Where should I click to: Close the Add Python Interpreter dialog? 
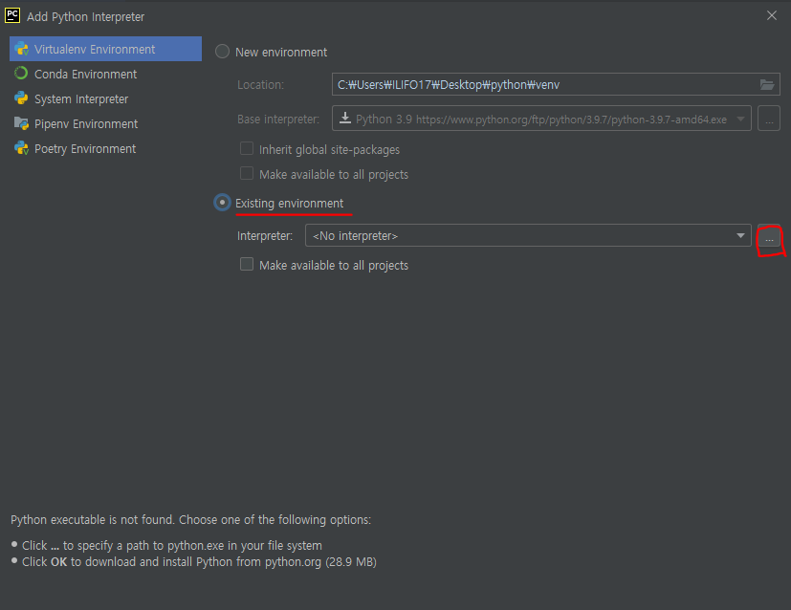[771, 15]
